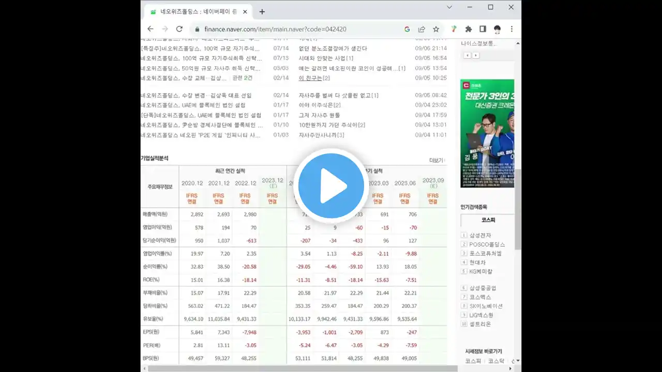The height and width of the screenshot is (372, 662).
Task: Click the horizontal scrollbar at the page bottom
Action: pyautogui.click(x=303, y=368)
